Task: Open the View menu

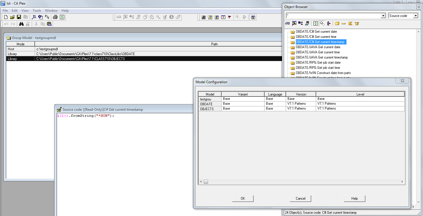Action: [25, 11]
